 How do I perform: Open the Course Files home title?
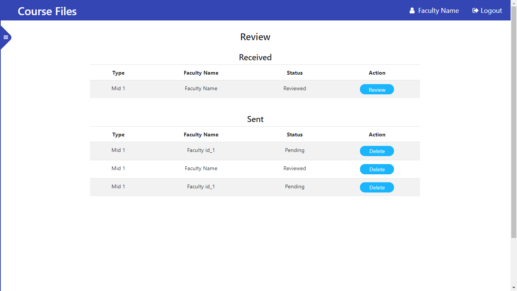click(47, 11)
